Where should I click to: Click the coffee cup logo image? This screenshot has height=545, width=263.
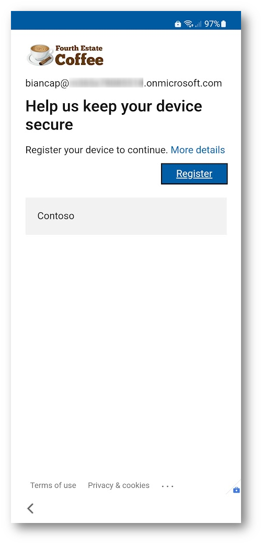coord(40,55)
